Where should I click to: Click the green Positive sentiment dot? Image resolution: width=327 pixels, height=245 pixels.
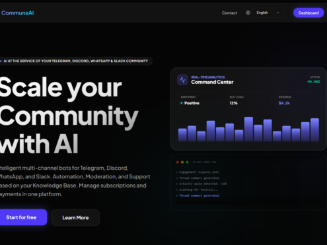(182, 103)
